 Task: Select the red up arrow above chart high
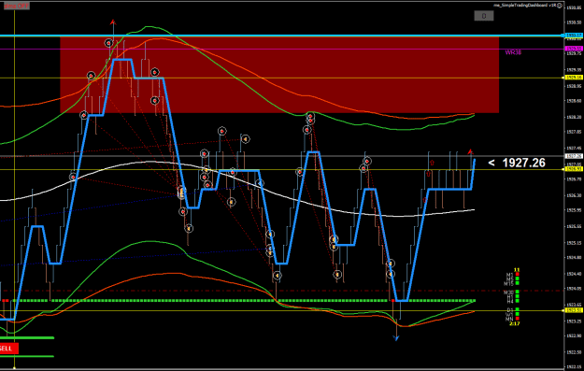113,22
